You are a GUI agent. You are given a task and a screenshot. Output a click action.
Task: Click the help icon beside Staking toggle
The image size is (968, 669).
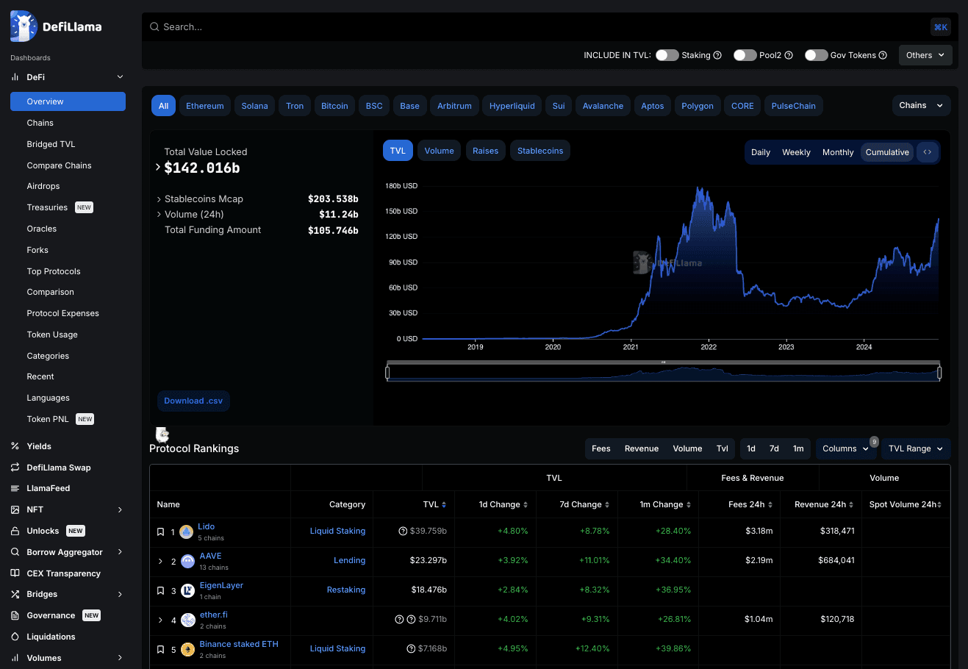pos(717,55)
